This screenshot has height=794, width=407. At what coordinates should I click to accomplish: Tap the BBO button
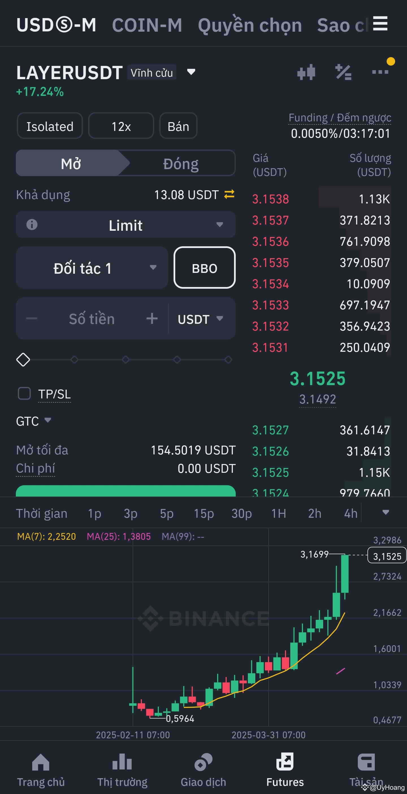(205, 267)
